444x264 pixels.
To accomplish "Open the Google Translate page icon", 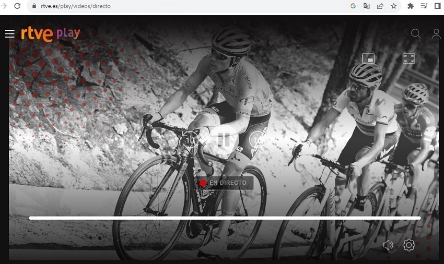I will click(367, 6).
